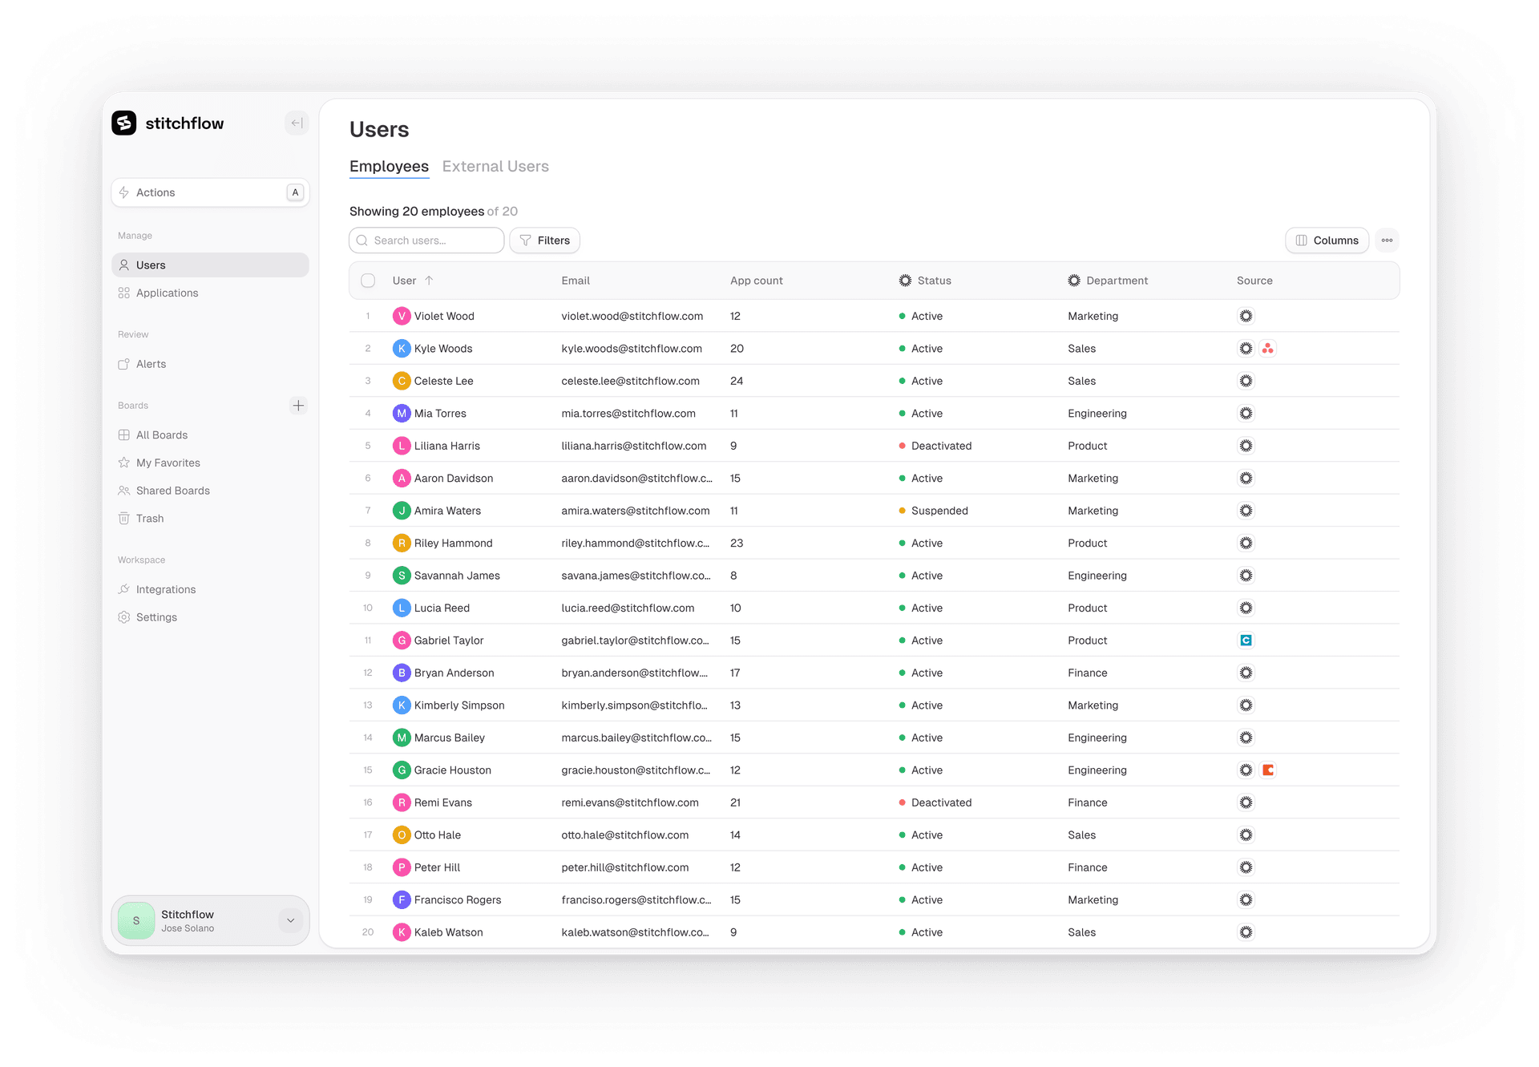Click the source app icon on Violet Wood's row
The width and height of the screenshot is (1539, 1067).
1246,316
